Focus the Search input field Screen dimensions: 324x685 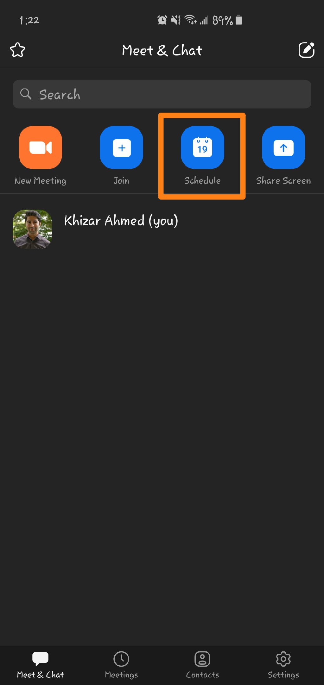point(162,94)
